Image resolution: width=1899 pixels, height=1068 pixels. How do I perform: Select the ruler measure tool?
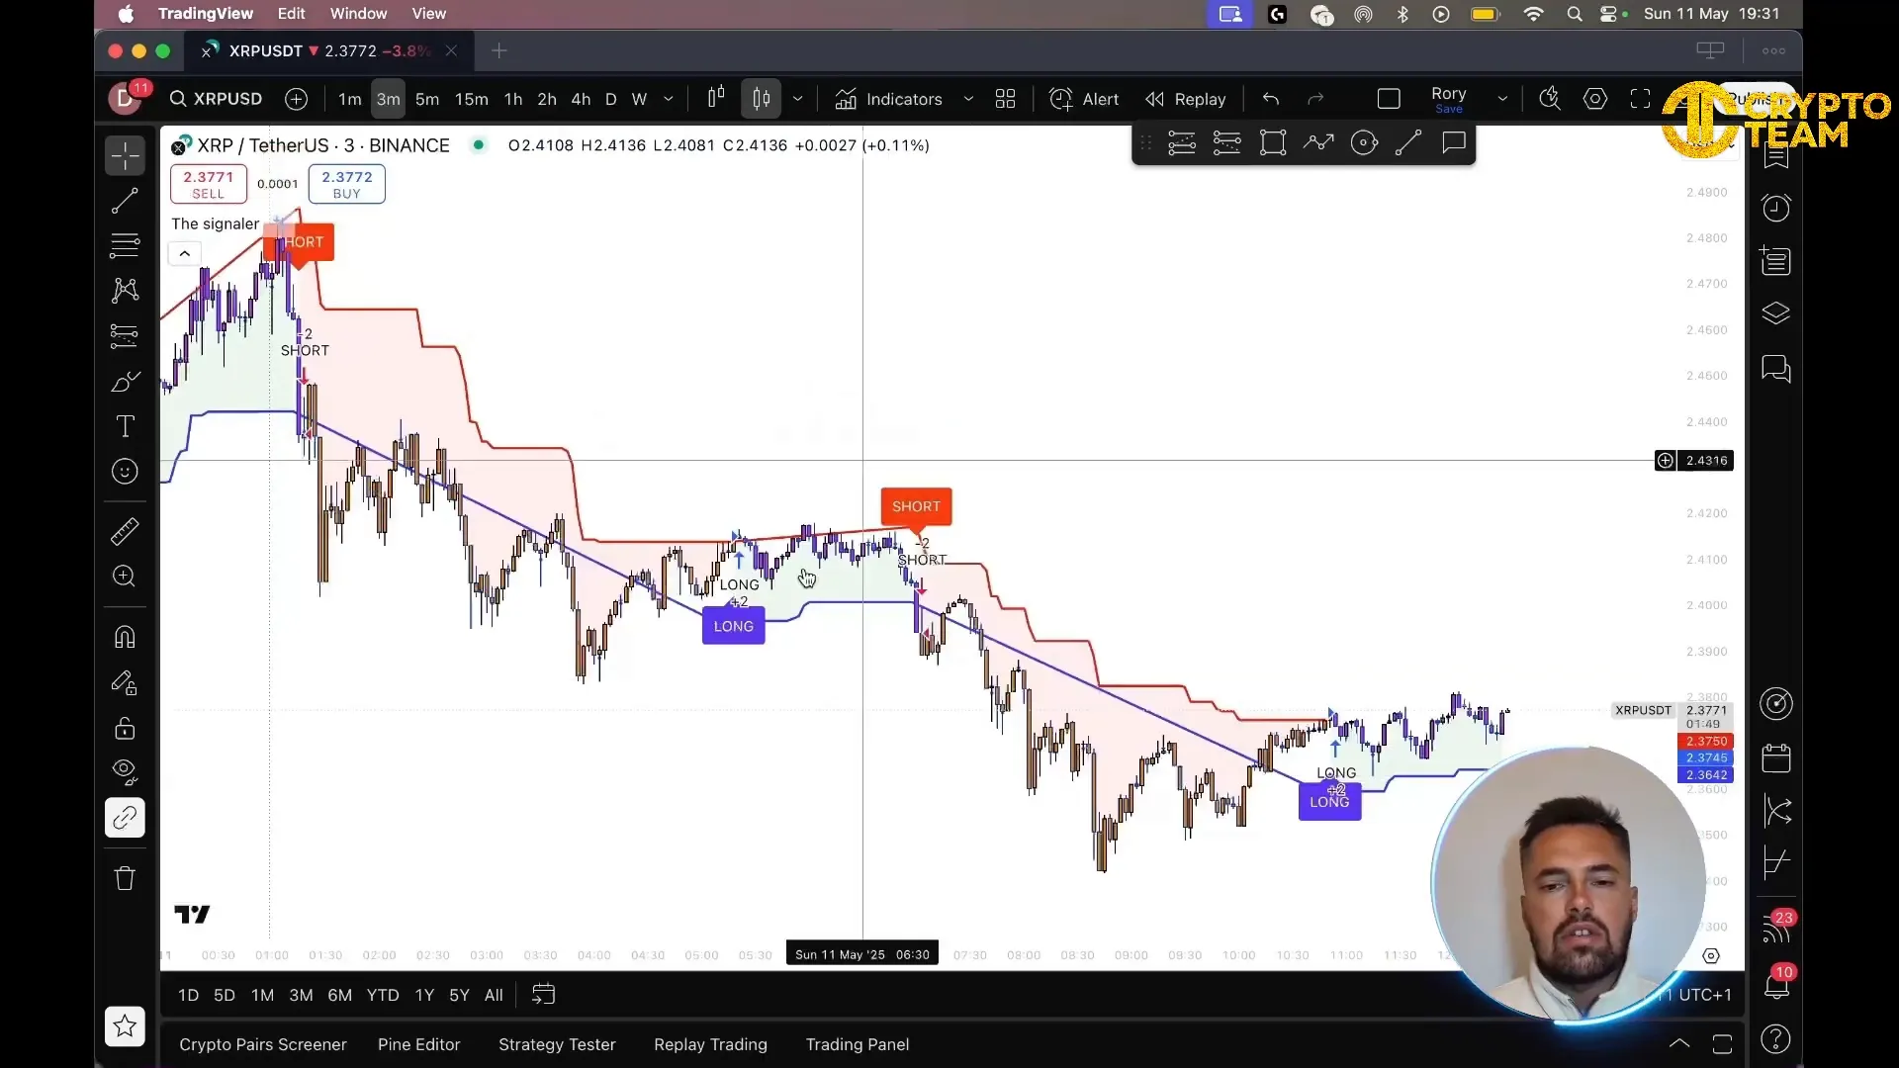pyautogui.click(x=125, y=532)
